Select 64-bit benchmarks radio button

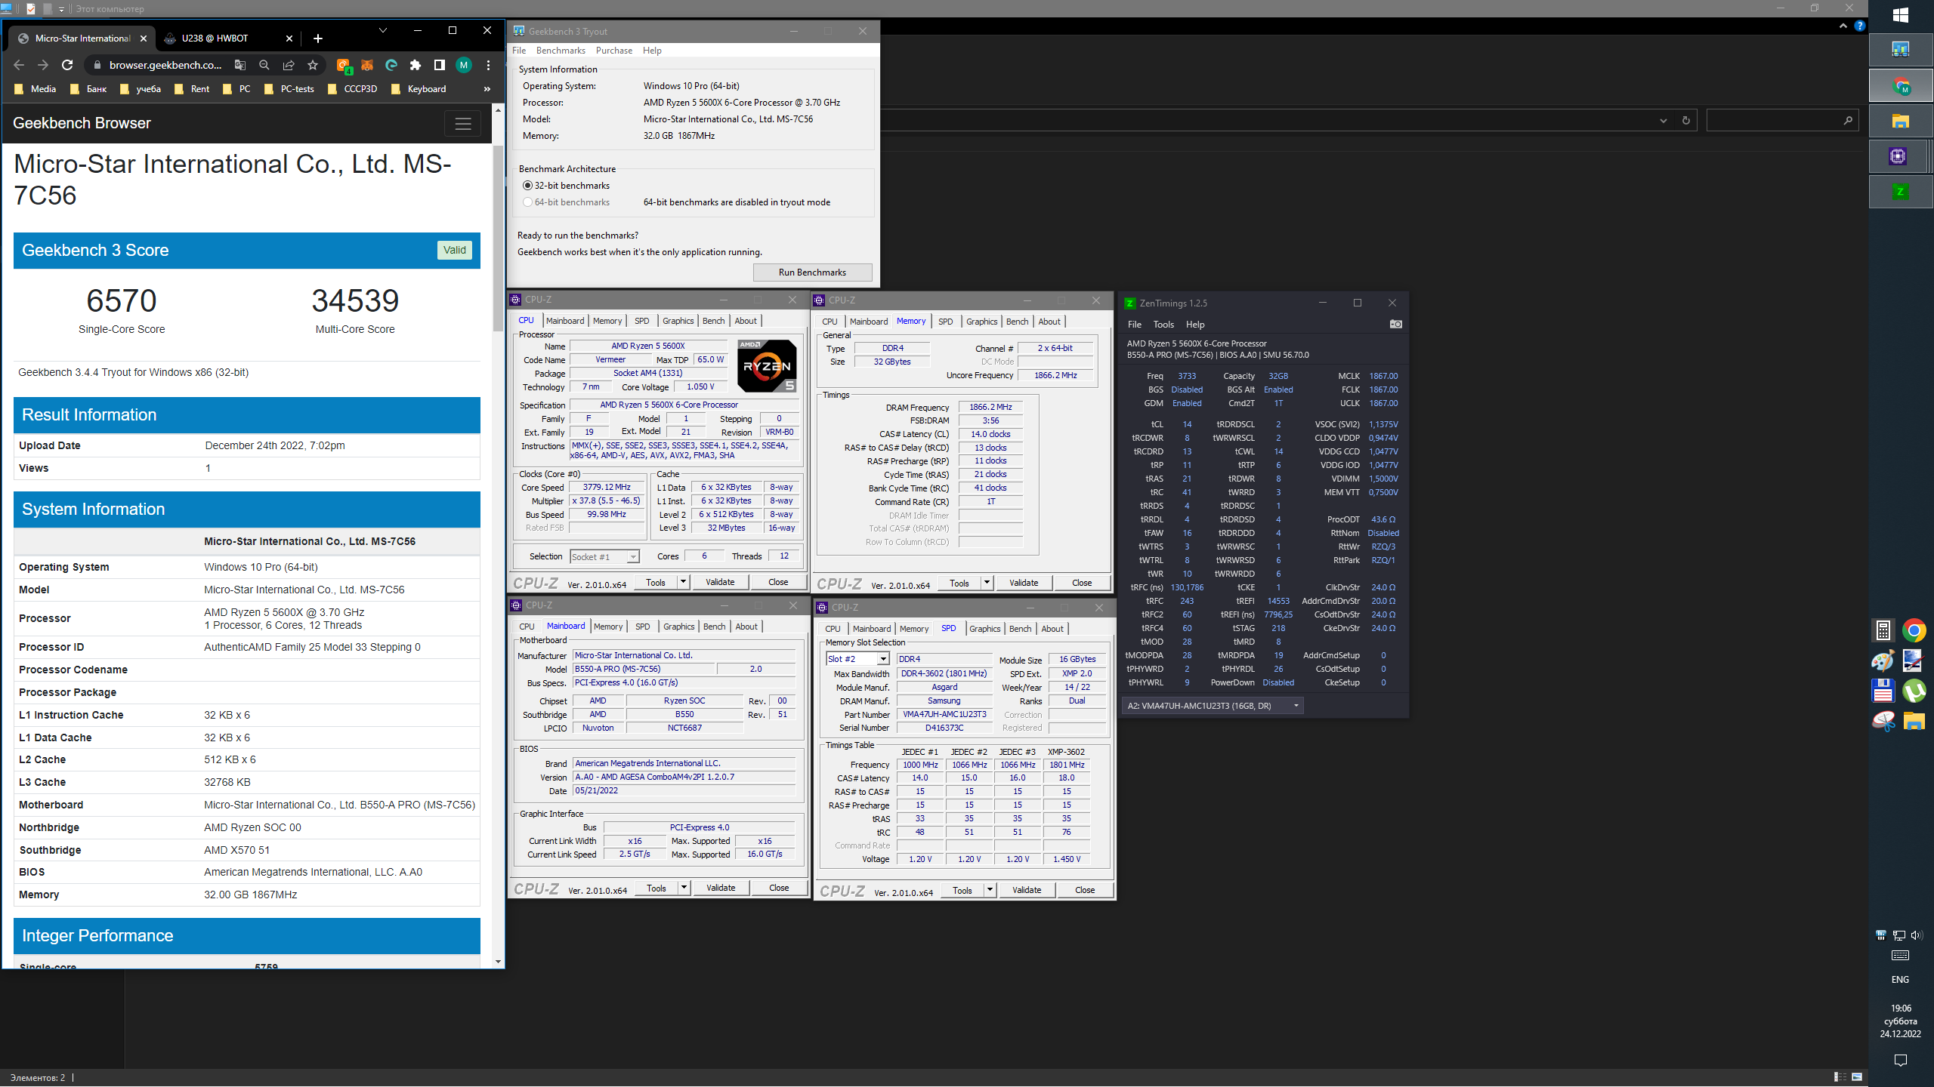[x=527, y=202]
